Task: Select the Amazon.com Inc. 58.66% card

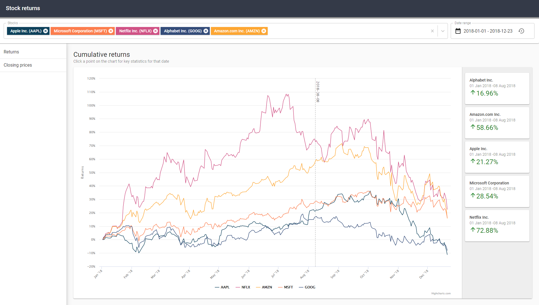Action: point(497,123)
